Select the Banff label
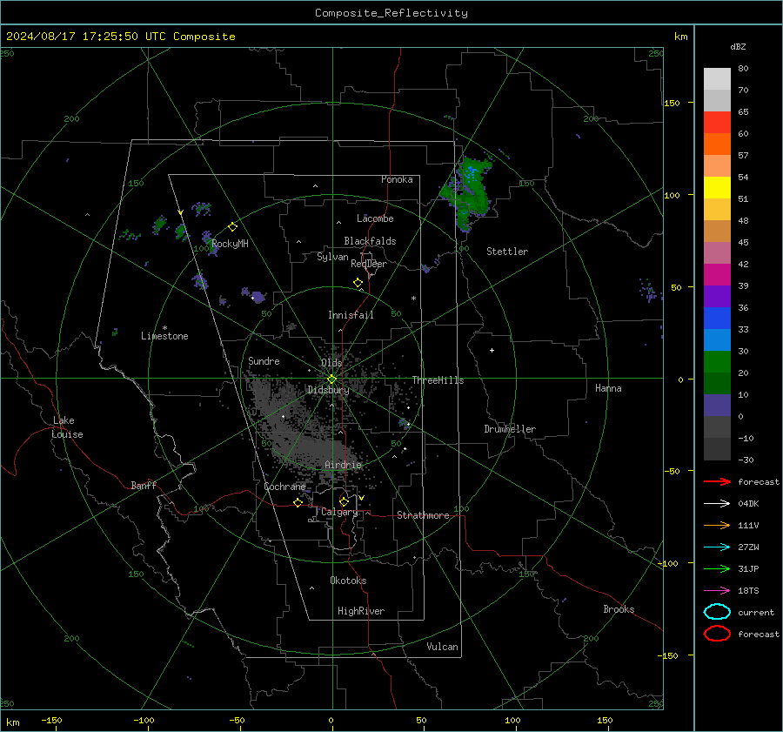783x732 pixels. (x=144, y=485)
